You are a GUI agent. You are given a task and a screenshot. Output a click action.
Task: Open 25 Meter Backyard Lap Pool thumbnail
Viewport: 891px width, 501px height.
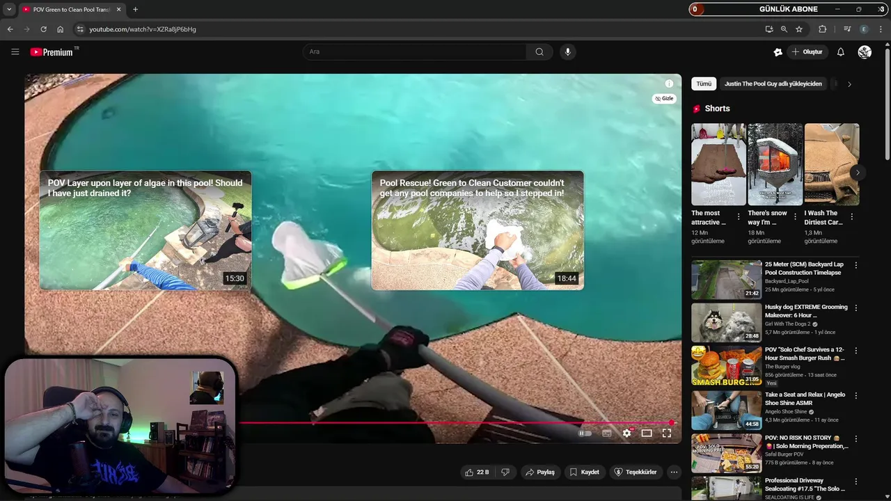tap(726, 279)
